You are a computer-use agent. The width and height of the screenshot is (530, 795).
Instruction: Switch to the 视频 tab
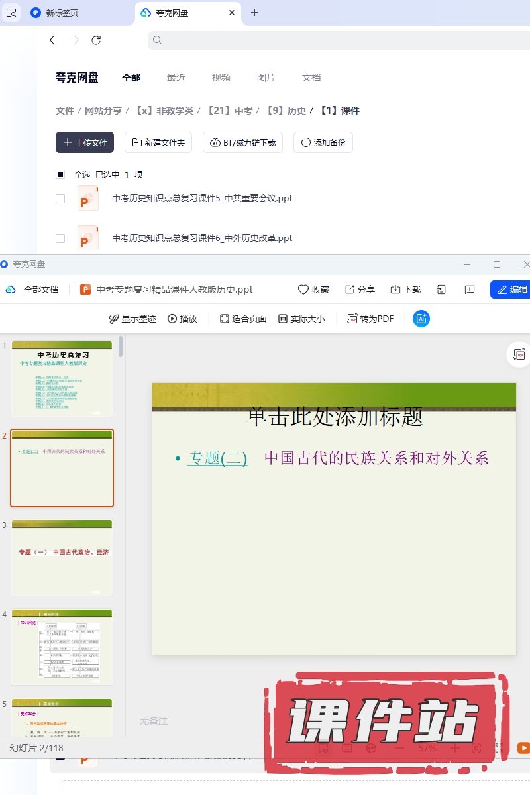221,78
